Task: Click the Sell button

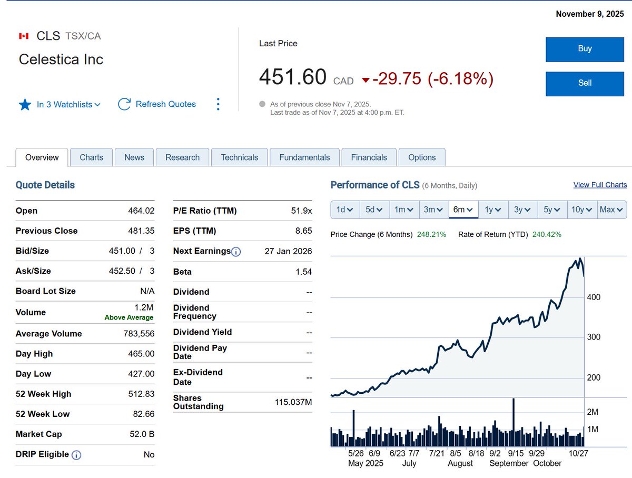Action: (585, 83)
